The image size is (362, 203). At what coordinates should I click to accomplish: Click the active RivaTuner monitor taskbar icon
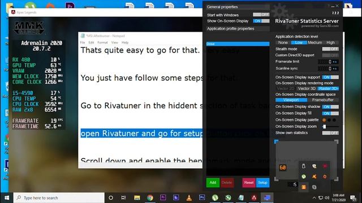[x=267, y=197]
